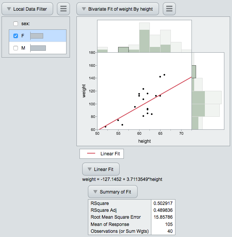Collapse the Summary of Fit section
The image size is (232, 237).
coord(95,192)
